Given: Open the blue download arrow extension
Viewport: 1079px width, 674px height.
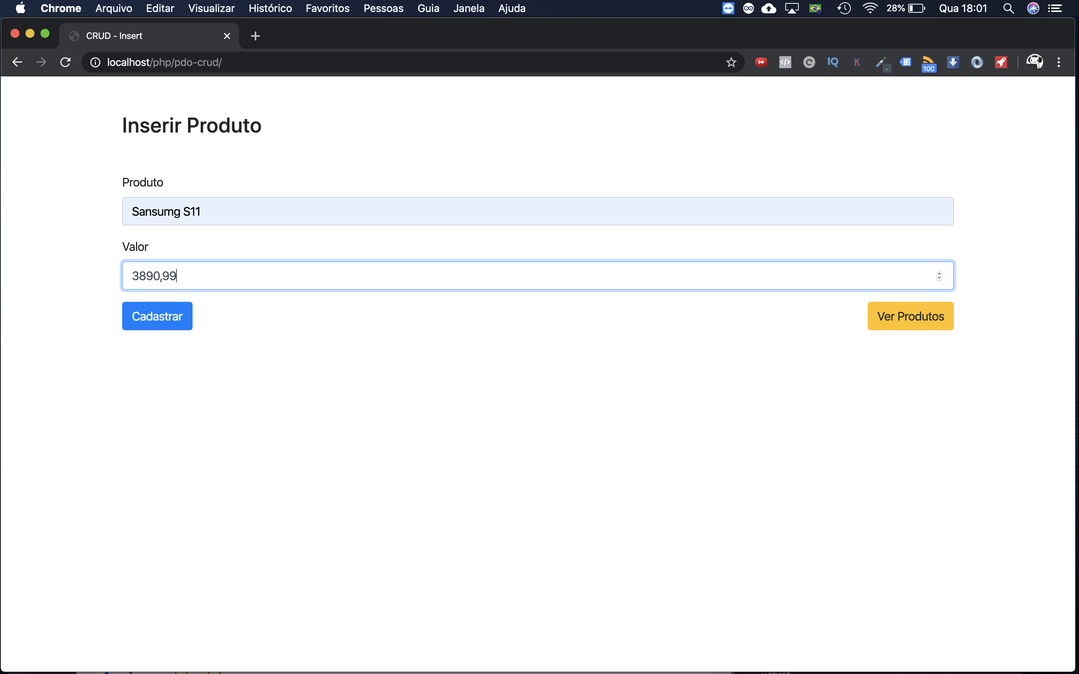Looking at the screenshot, I should pyautogui.click(x=953, y=63).
